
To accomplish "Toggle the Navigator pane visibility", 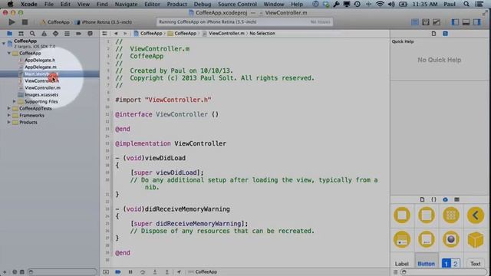I will pos(455,22).
